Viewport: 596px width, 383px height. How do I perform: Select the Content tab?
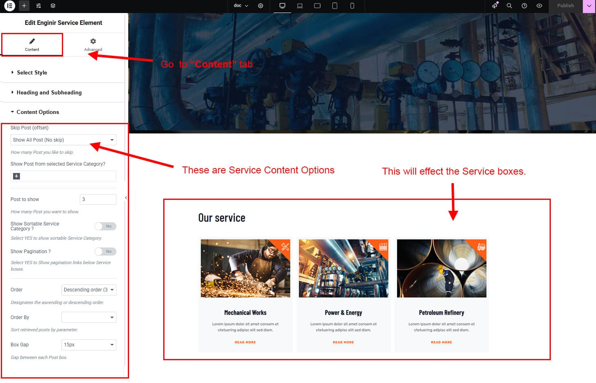point(32,44)
